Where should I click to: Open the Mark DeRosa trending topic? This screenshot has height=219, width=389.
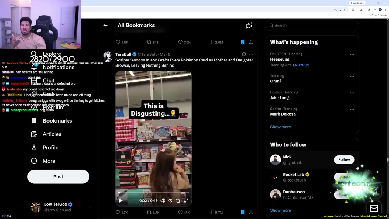pos(283,114)
